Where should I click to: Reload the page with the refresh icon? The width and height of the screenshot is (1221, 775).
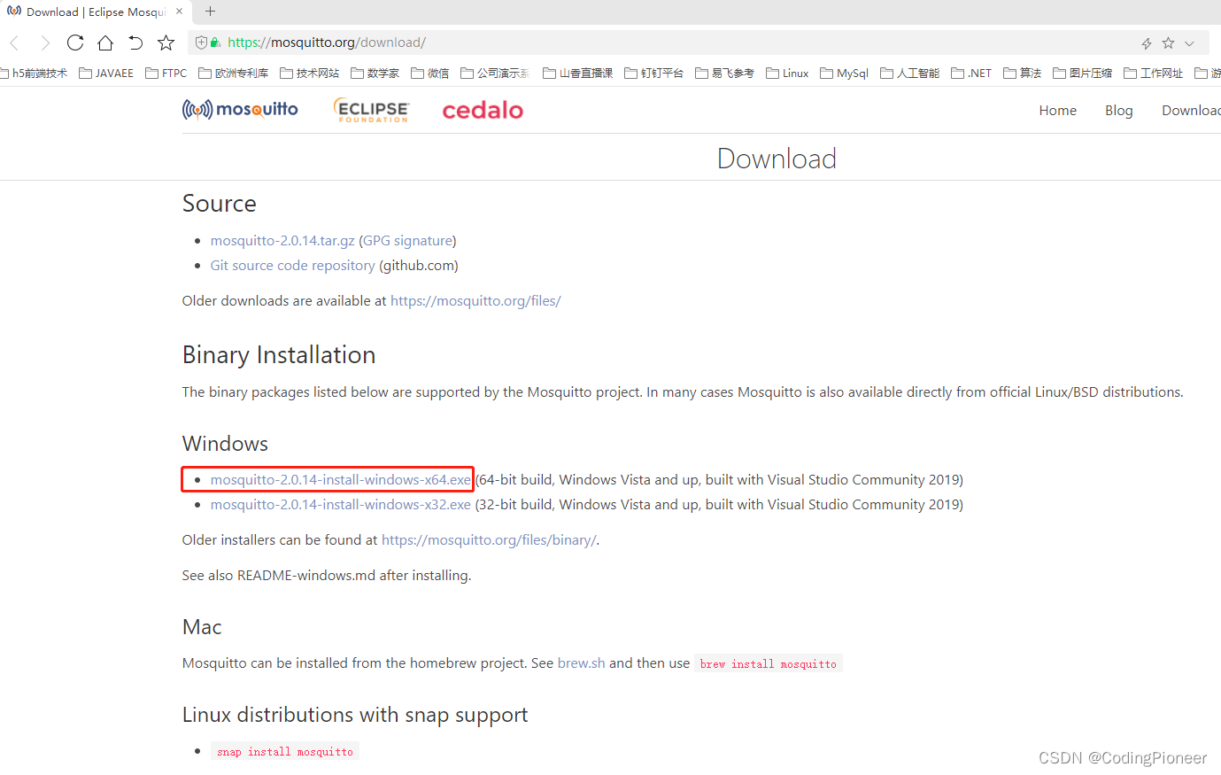point(75,43)
